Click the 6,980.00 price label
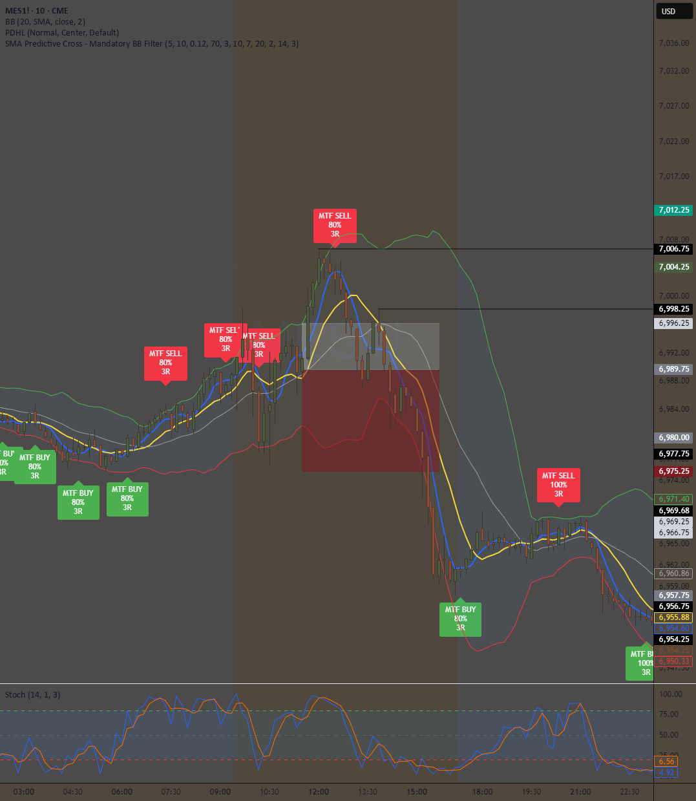696x801 pixels. [674, 438]
